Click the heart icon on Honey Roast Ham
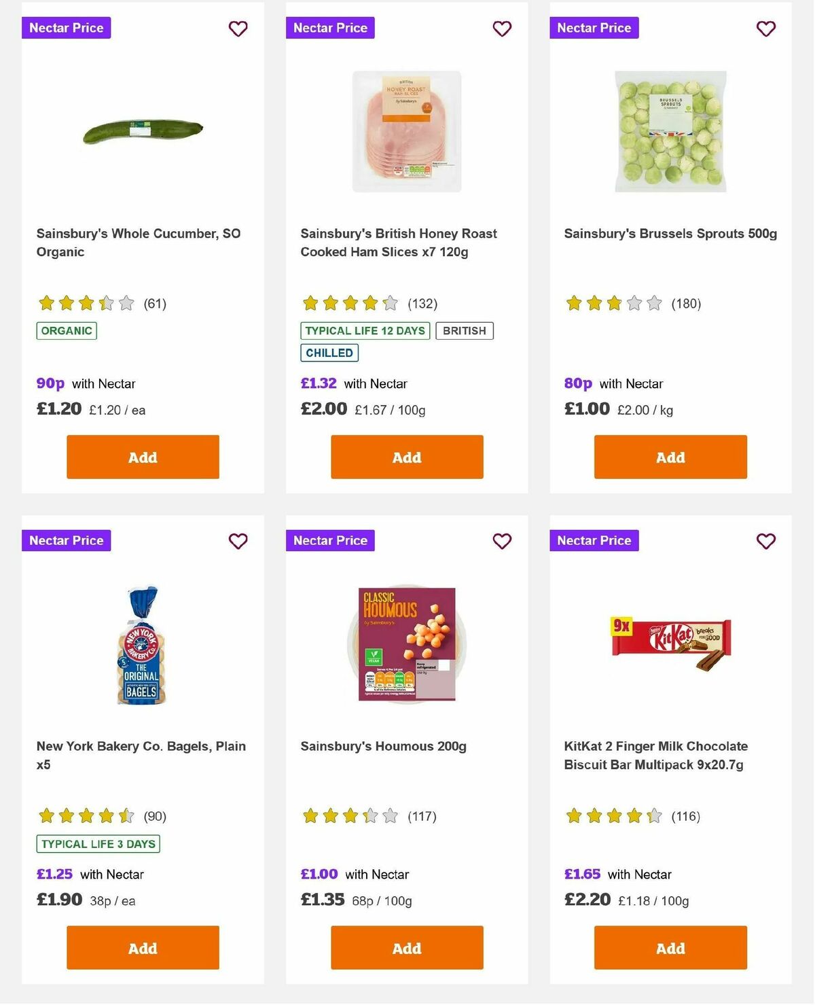This screenshot has width=815, height=1005. coord(502,29)
